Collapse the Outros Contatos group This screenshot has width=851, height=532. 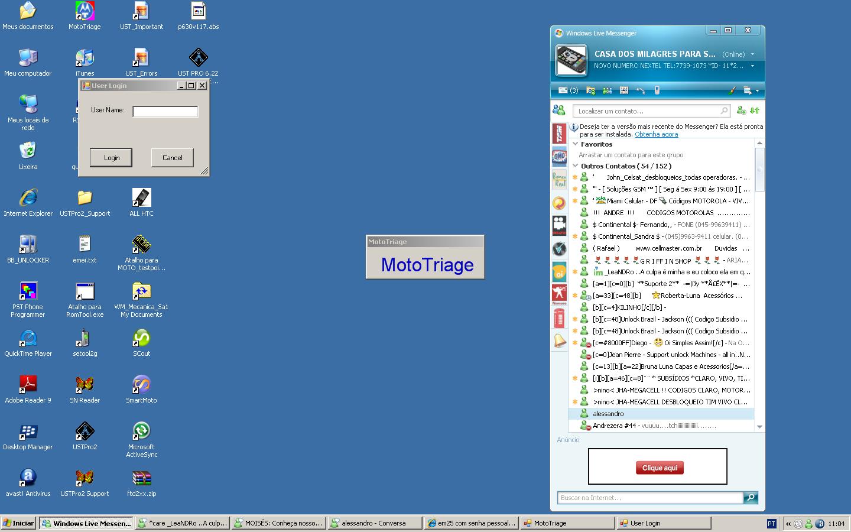pos(575,166)
